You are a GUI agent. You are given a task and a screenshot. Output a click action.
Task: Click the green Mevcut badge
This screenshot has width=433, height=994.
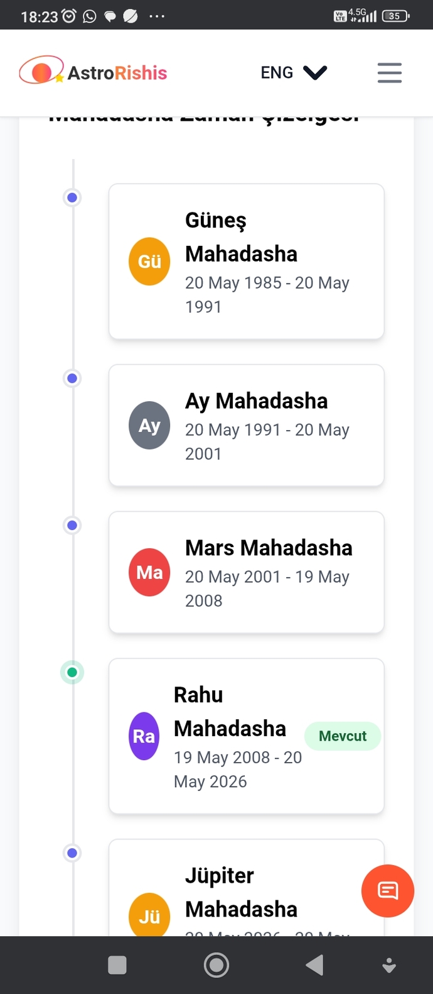coord(343,736)
